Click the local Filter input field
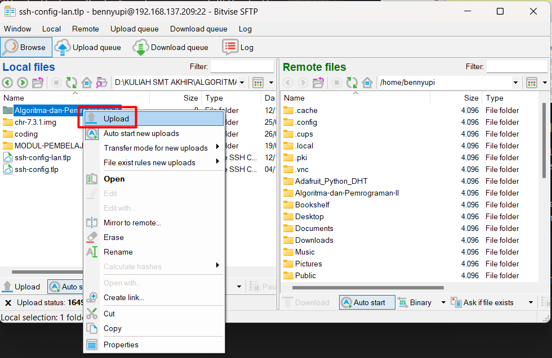The image size is (552, 358). click(x=242, y=66)
